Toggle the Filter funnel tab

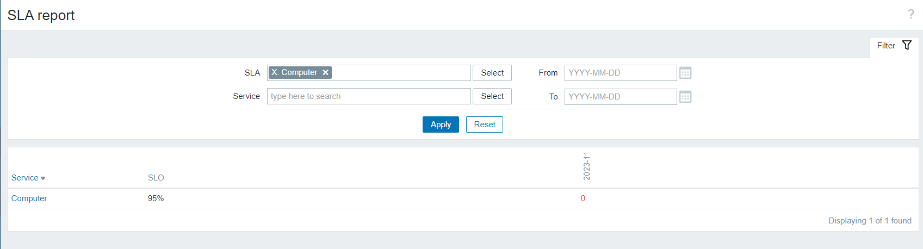(894, 46)
